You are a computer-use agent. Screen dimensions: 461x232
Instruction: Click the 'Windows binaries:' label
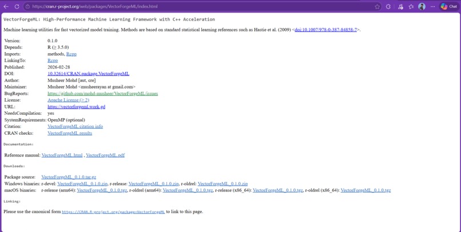tap(22, 184)
